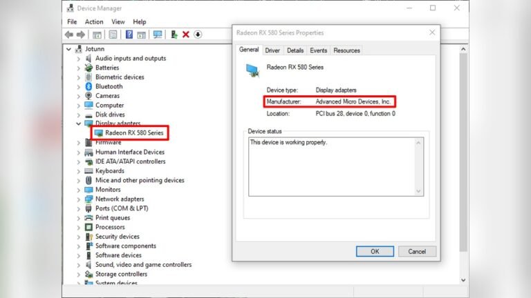Collapse the Display adapters category
This screenshot has height=298, width=531.
pos(79,123)
